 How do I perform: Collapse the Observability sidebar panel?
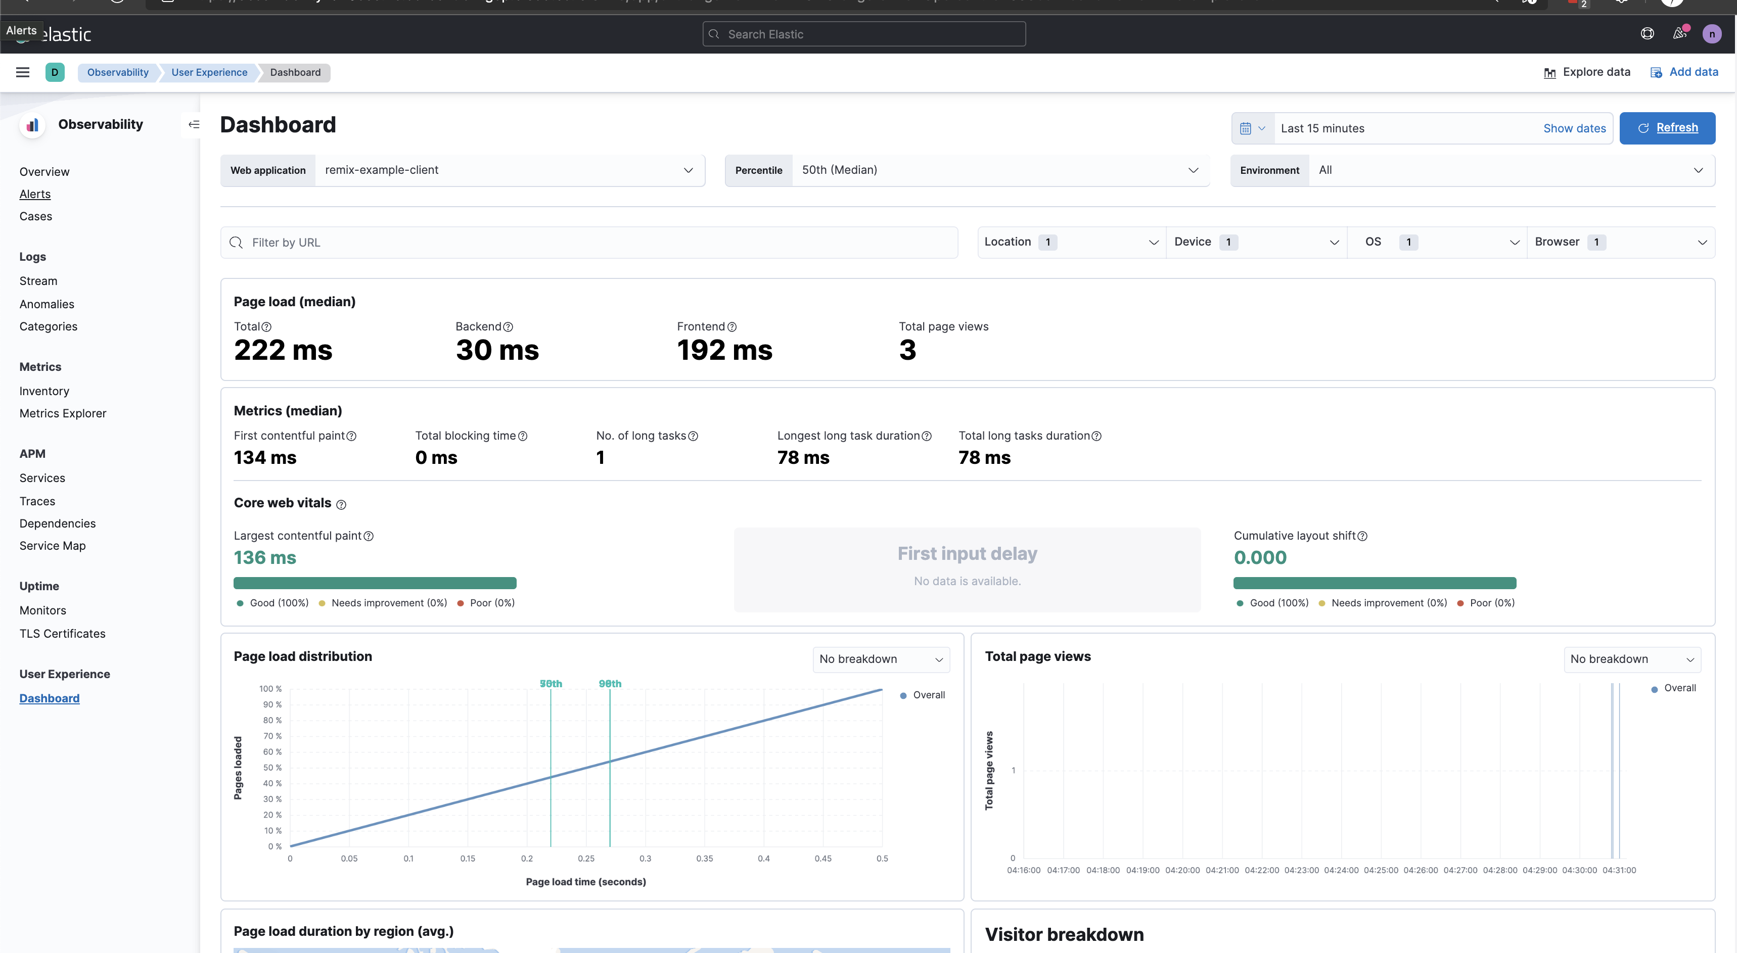[194, 125]
